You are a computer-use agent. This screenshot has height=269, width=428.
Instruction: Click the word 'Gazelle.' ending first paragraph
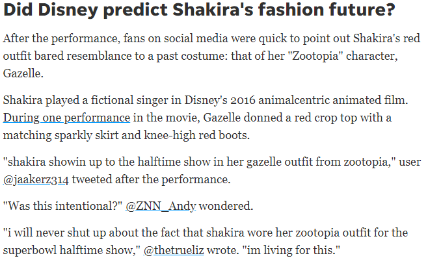point(23,73)
